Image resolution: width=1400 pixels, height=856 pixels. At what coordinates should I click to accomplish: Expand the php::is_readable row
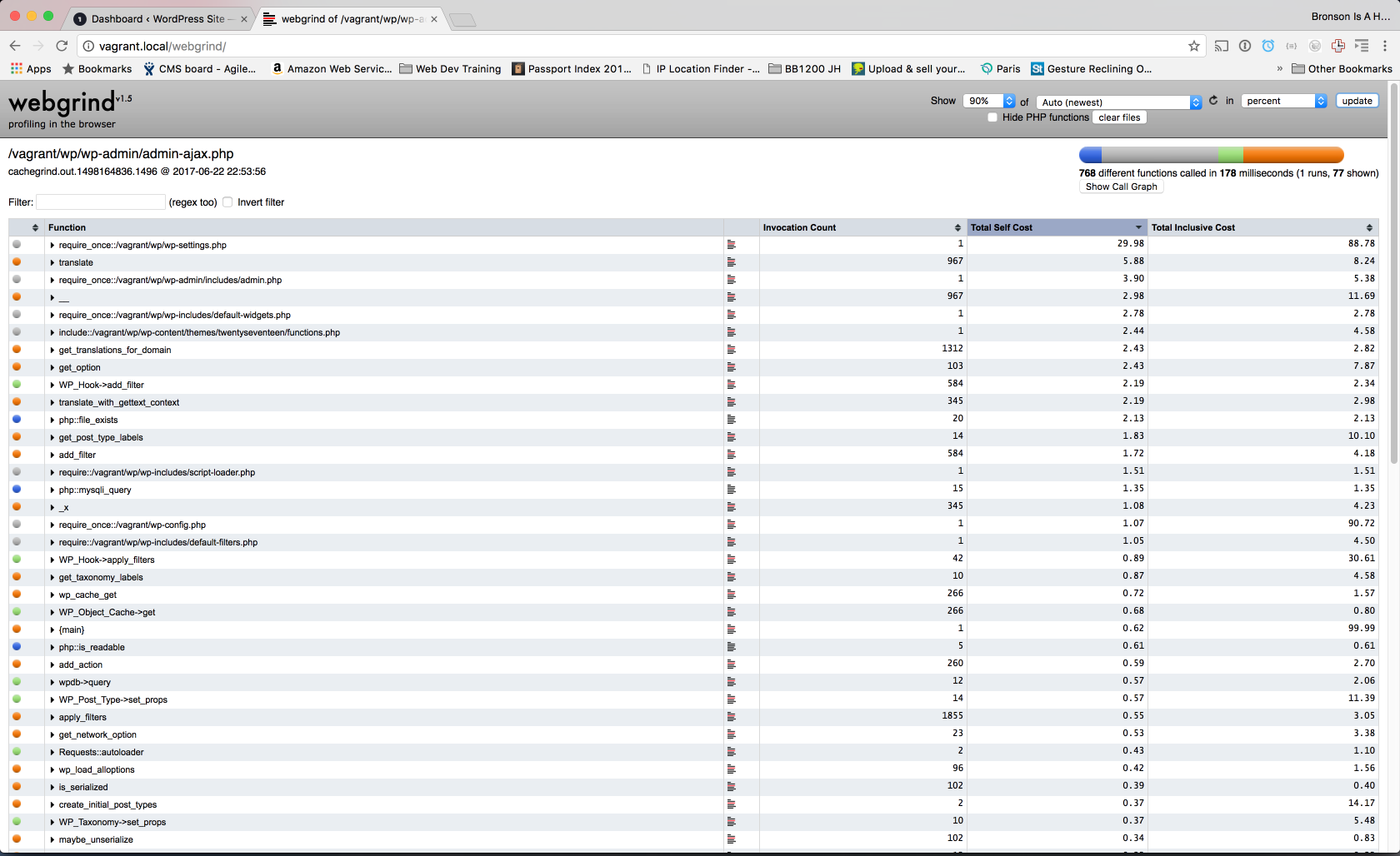coord(52,647)
